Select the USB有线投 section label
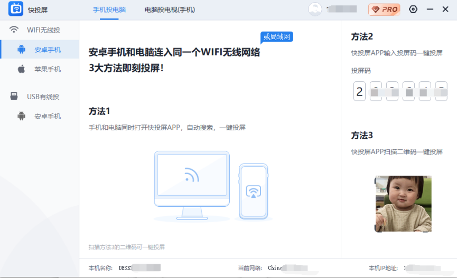Screen dimensions: 457x278 click(43, 97)
